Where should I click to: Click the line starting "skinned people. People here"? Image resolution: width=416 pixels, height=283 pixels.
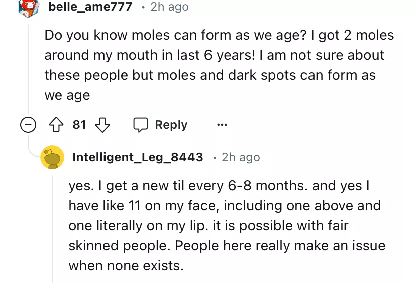227,245
